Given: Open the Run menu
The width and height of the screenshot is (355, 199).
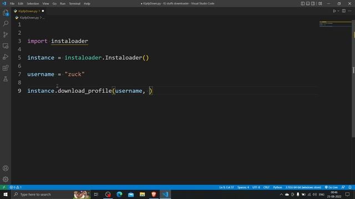Looking at the screenshot, I should (x=63, y=4).
